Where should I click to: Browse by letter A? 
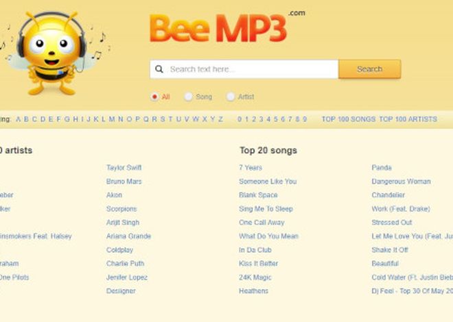pyautogui.click(x=19, y=119)
